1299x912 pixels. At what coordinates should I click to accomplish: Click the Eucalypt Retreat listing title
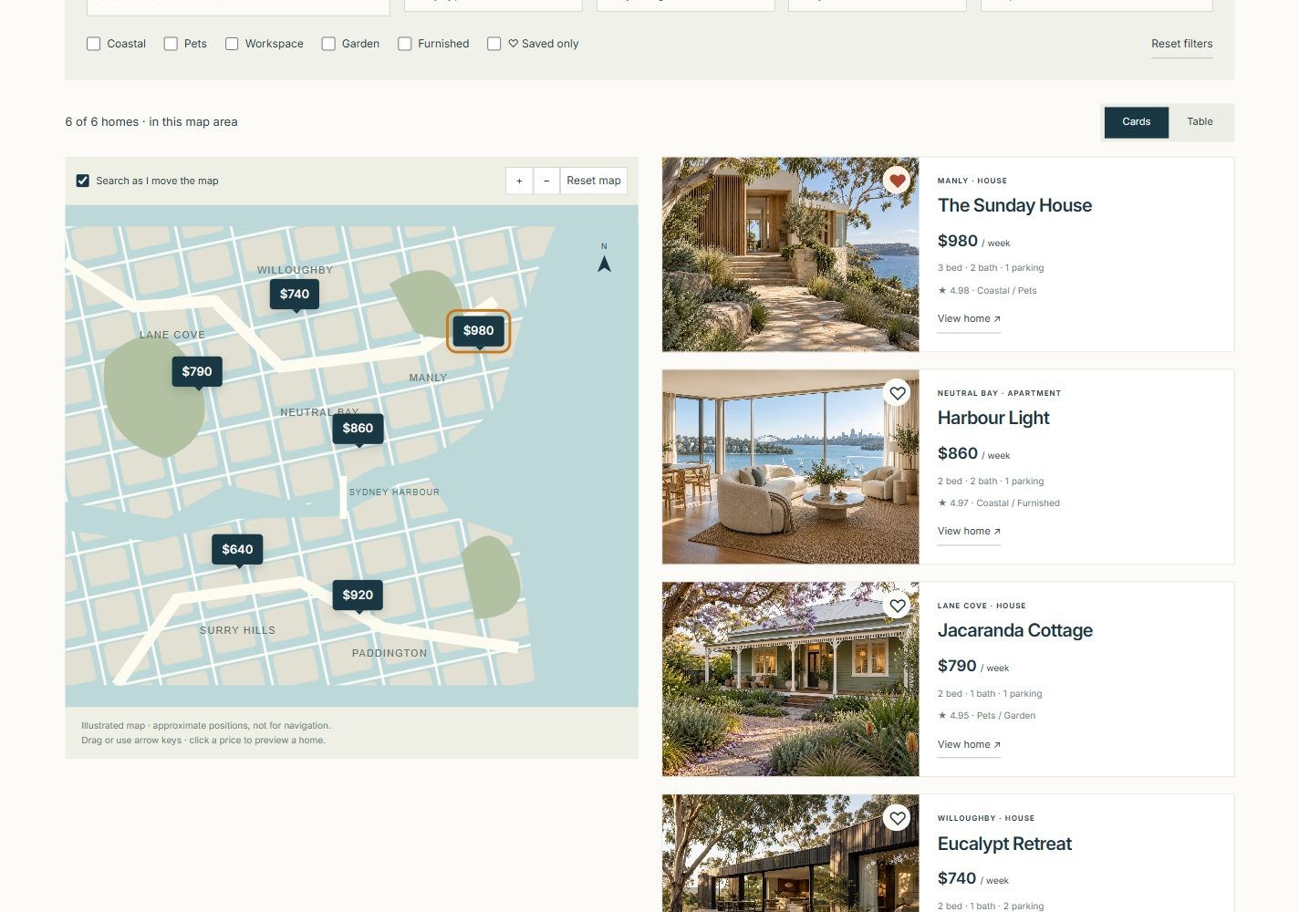coord(1004,844)
